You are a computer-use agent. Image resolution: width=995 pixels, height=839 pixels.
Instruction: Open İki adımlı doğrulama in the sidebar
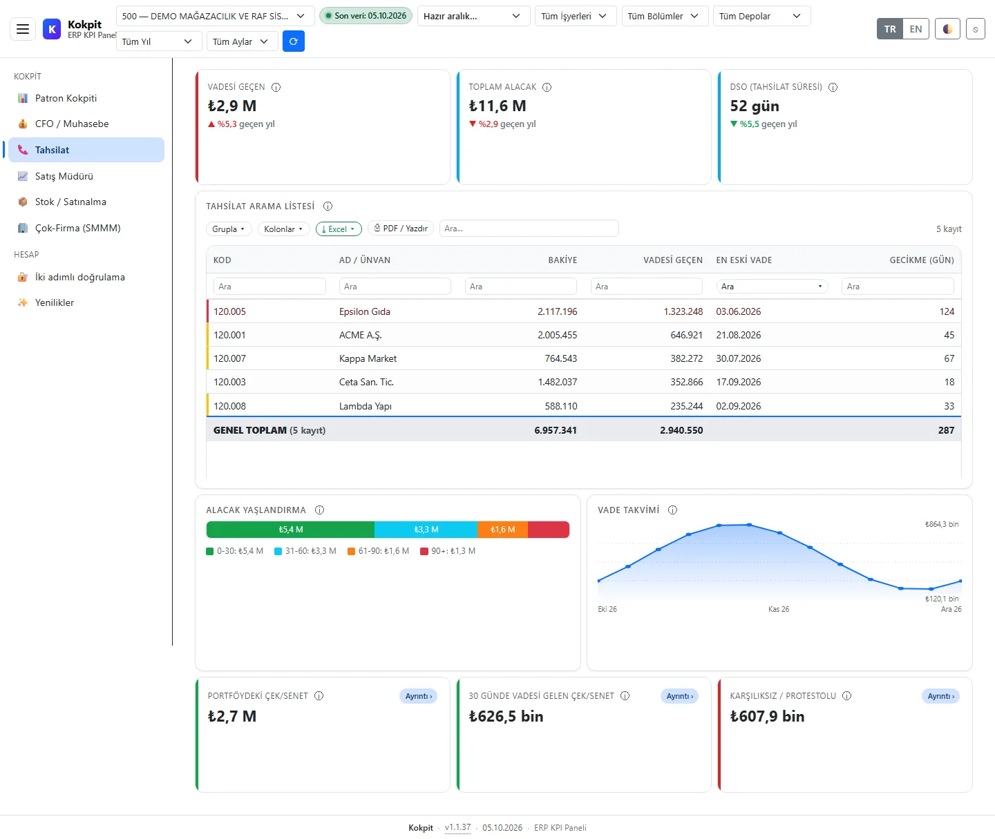(x=86, y=277)
